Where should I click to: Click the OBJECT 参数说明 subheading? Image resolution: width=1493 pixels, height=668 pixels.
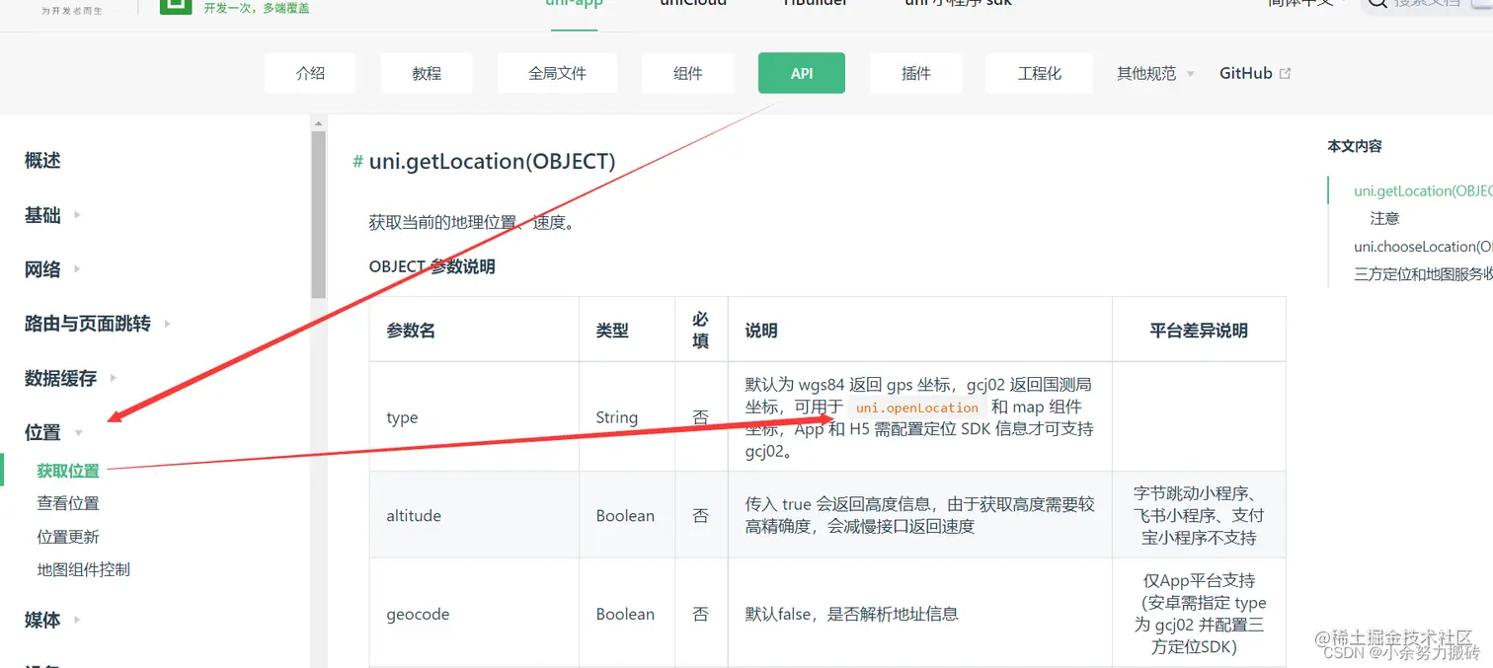(x=432, y=266)
